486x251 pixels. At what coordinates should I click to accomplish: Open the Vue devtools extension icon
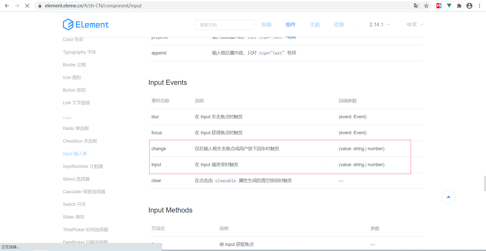(449, 6)
